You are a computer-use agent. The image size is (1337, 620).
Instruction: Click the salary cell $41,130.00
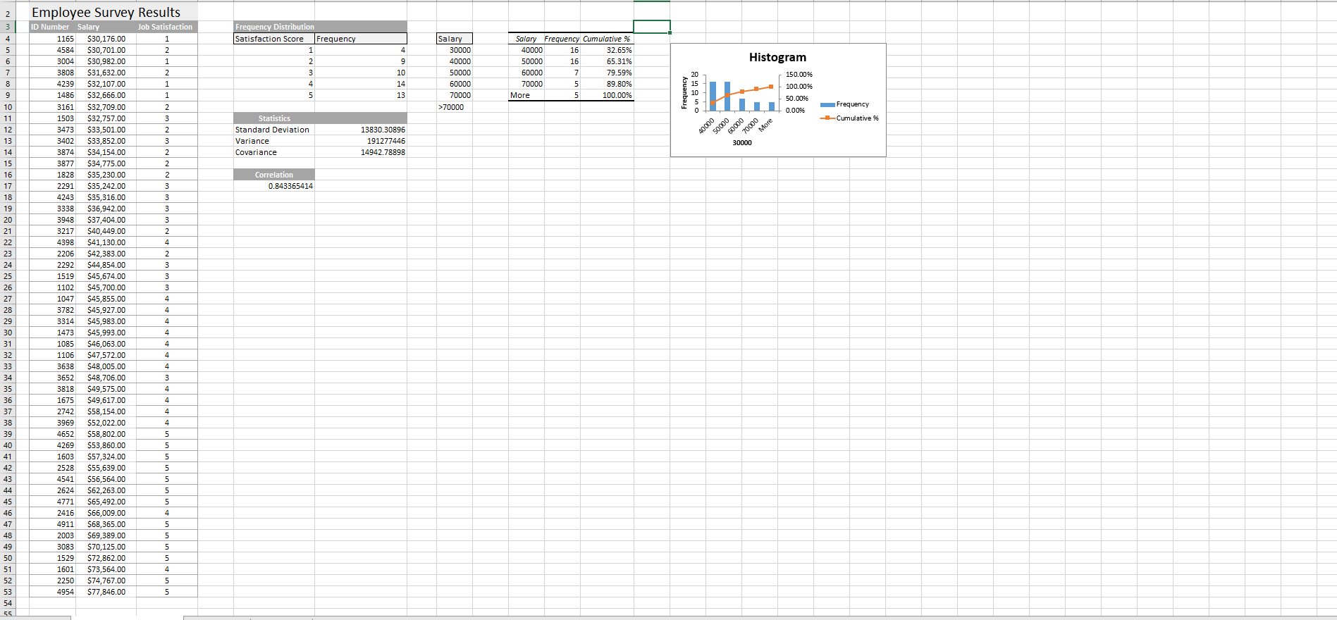point(106,242)
